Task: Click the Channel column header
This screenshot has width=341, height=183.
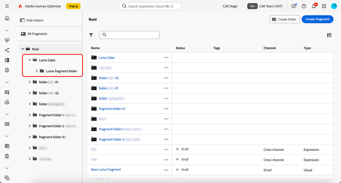Action: coord(270,48)
